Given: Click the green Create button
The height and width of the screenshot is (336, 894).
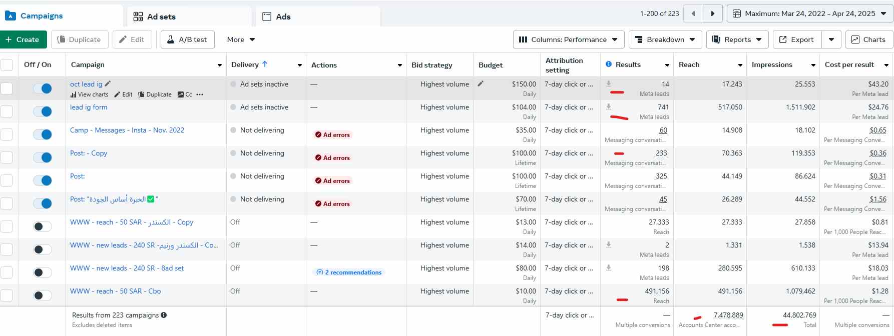Looking at the screenshot, I should [x=23, y=39].
